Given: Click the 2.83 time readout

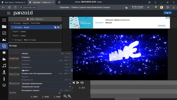Looking at the screenshot, I should point(82,88).
